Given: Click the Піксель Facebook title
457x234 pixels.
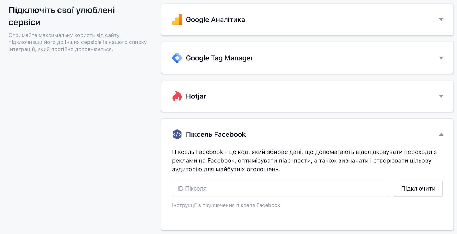Looking at the screenshot, I should [216, 134].
